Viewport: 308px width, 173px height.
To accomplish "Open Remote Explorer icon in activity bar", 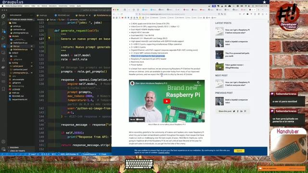I will click(3, 52).
